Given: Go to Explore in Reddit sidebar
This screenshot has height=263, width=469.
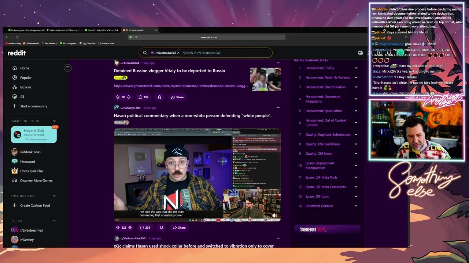Looking at the screenshot, I should click(x=26, y=87).
